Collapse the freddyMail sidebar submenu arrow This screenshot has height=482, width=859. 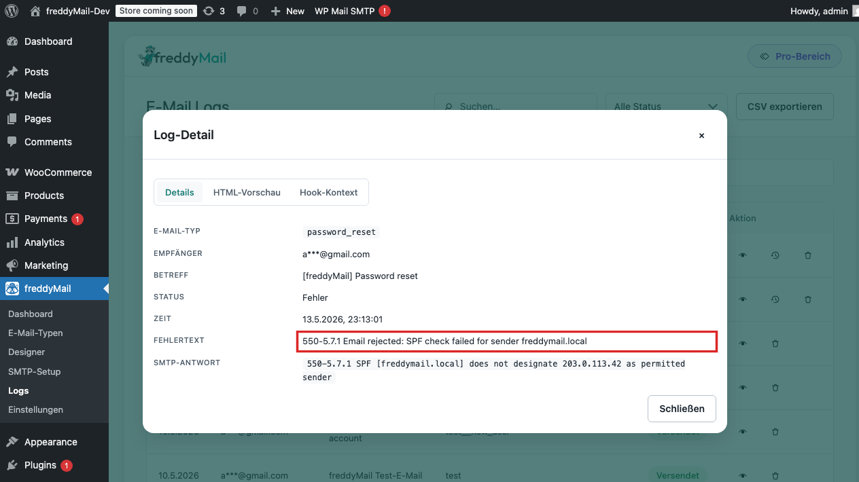105,289
